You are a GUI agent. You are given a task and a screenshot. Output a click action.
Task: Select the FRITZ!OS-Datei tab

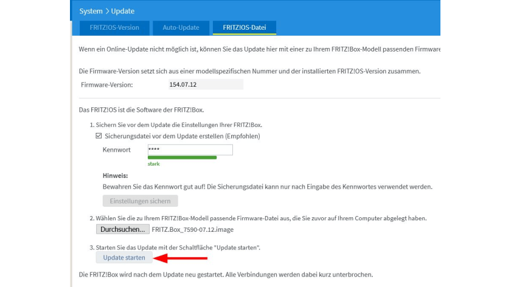tap(245, 28)
